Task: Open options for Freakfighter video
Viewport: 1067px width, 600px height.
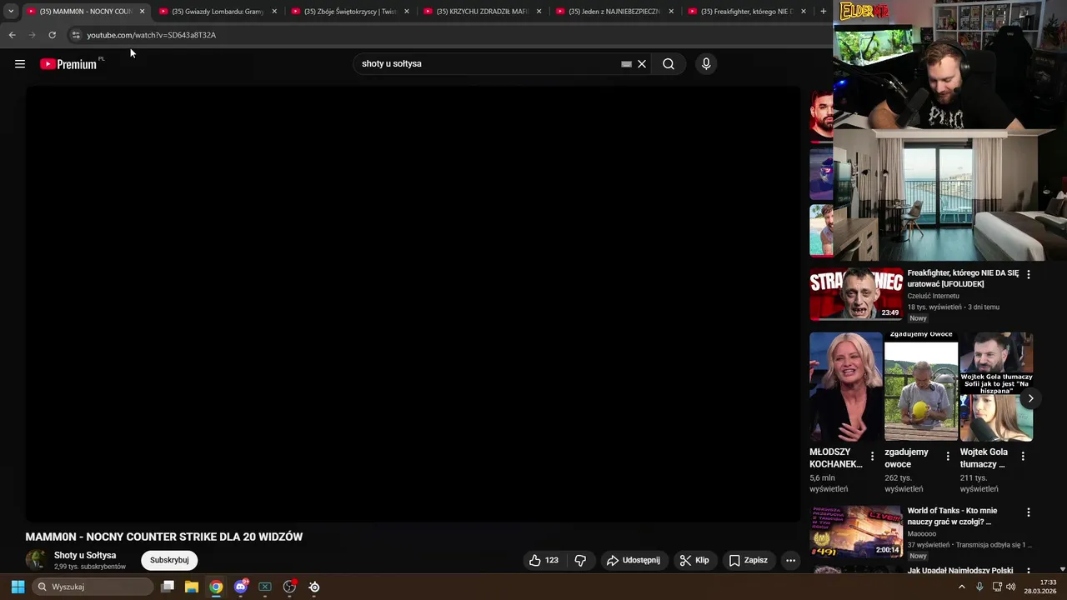Action: [1028, 274]
